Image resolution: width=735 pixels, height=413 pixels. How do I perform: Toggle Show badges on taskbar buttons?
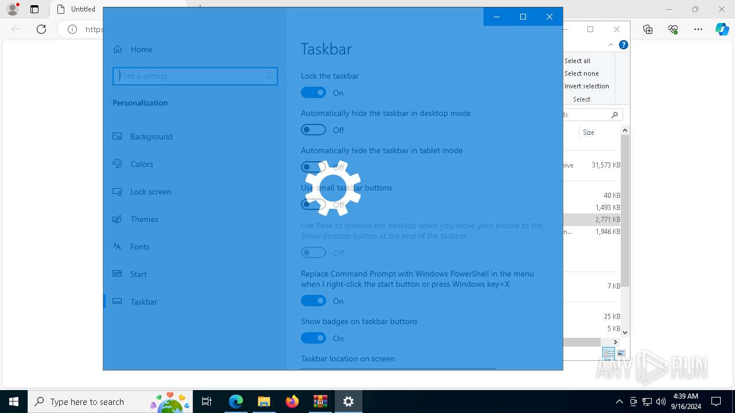314,338
